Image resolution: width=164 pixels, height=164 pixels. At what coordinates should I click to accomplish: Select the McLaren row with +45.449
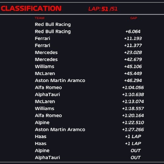tap(90, 73)
